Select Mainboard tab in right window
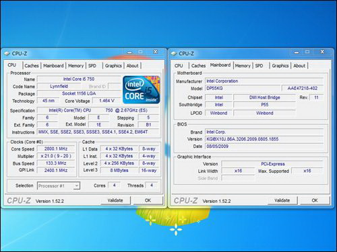Image resolution: width=337 pixels, height=252 pixels. [220, 65]
